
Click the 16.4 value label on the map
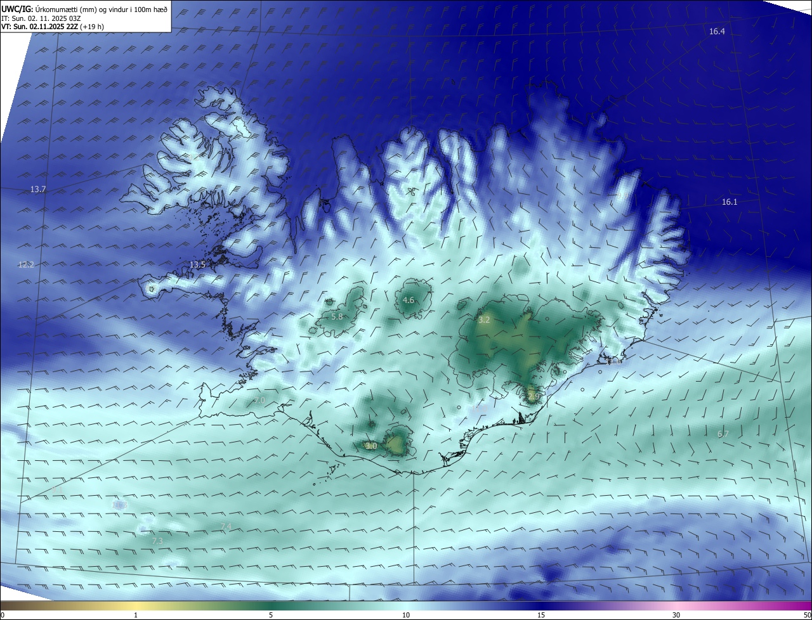click(x=717, y=31)
